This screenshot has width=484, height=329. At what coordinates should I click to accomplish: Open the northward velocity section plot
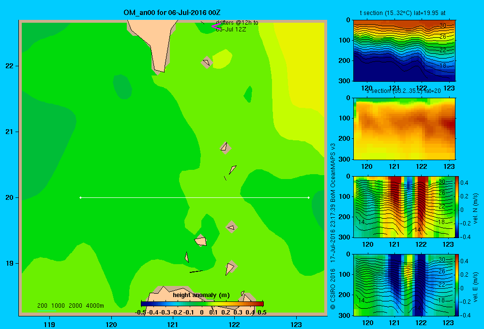(x=404, y=207)
